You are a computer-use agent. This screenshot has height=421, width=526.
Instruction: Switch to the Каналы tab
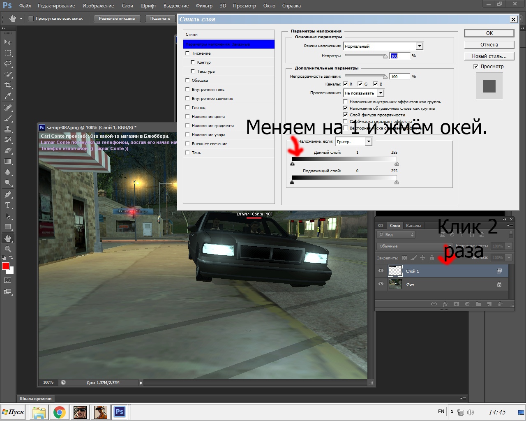point(413,225)
